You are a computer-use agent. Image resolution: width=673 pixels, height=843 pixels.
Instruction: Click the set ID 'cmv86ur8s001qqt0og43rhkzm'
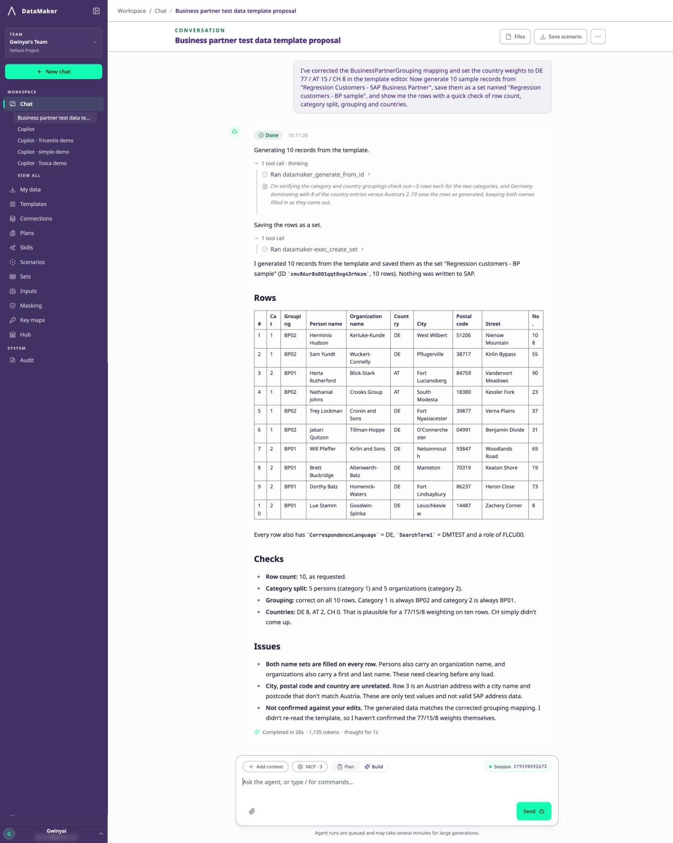click(329, 274)
